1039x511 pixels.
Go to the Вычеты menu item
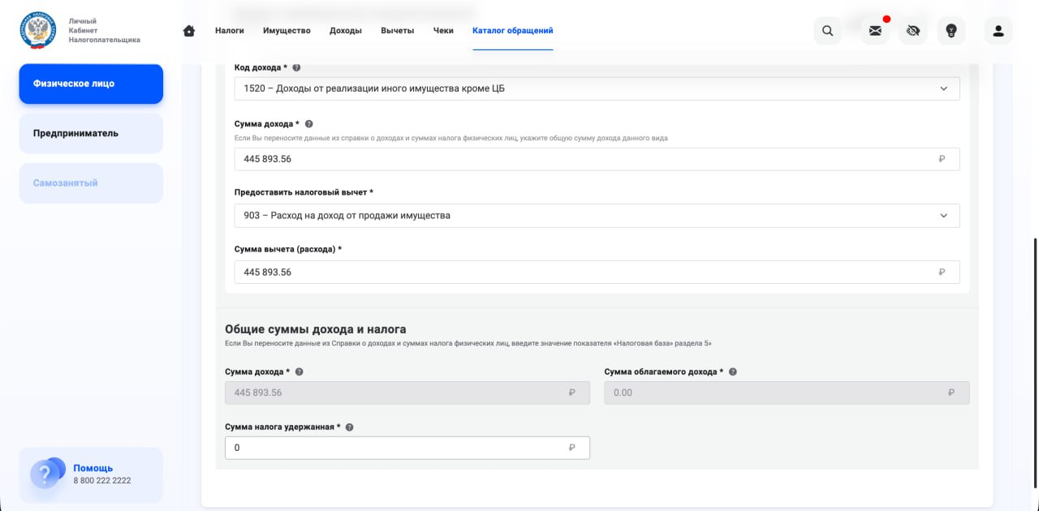(x=397, y=31)
